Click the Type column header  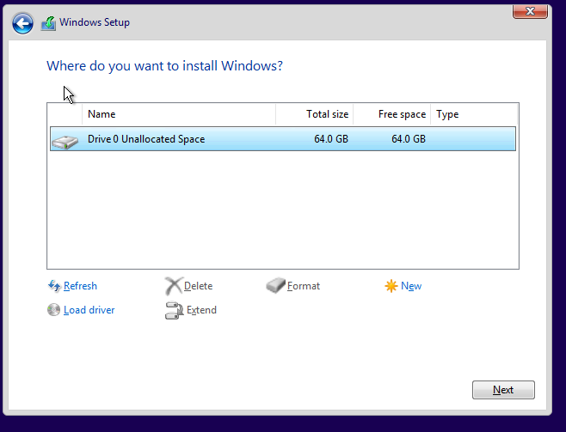point(474,114)
